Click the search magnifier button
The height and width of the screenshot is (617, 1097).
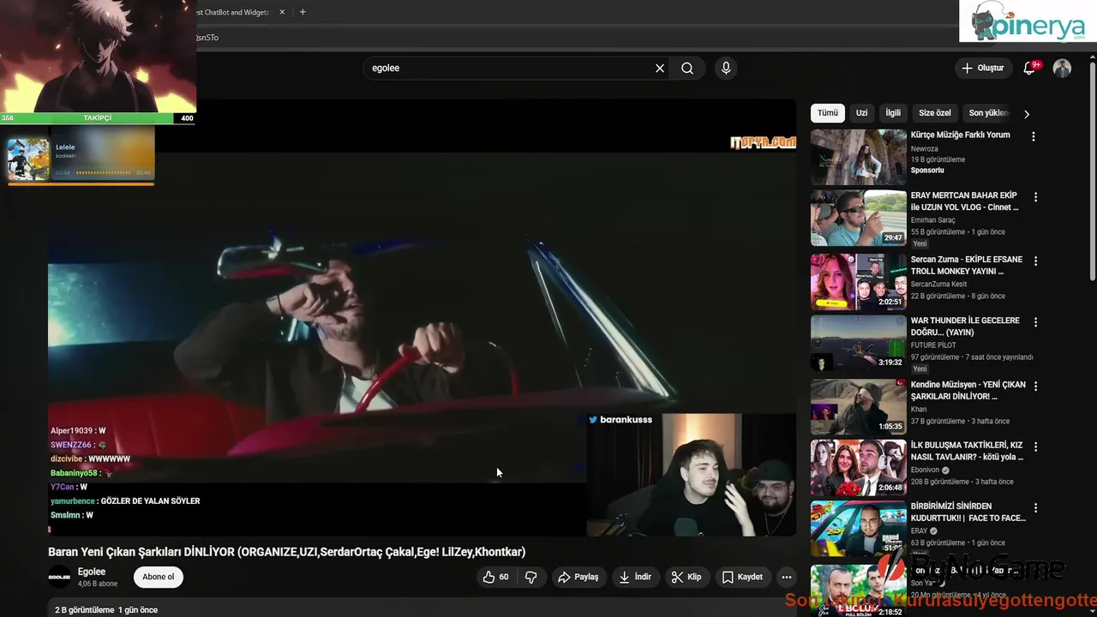tap(687, 69)
